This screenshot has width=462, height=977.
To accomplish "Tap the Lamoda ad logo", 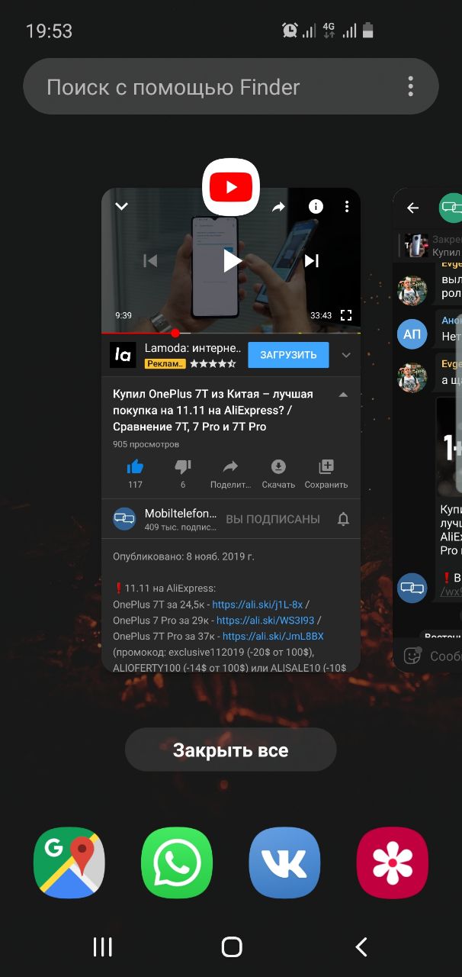I will 123,355.
